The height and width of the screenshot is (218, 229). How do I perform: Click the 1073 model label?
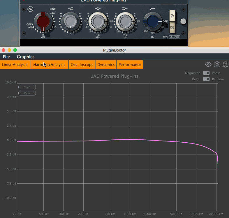click(x=165, y=37)
